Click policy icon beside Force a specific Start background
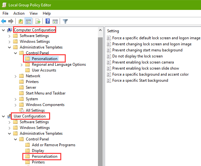The image size is (201, 166). 109,80
